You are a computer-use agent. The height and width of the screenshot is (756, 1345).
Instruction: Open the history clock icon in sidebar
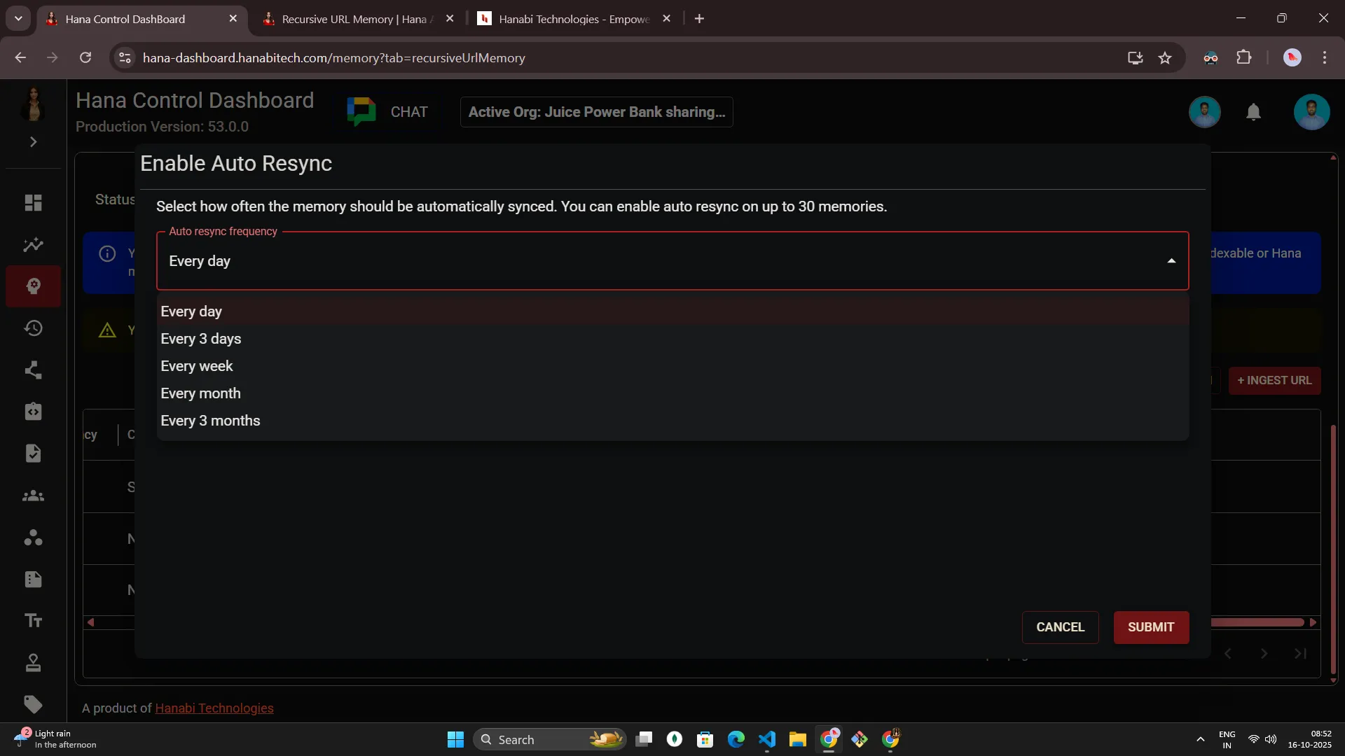(33, 328)
